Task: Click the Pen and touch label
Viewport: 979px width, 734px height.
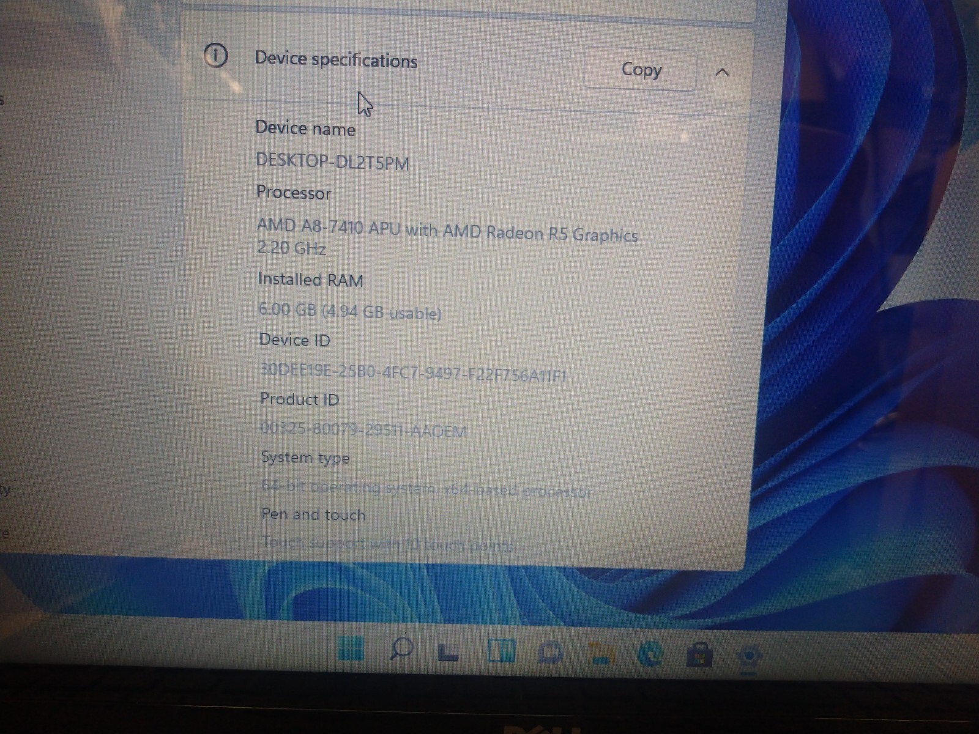Action: (x=313, y=514)
